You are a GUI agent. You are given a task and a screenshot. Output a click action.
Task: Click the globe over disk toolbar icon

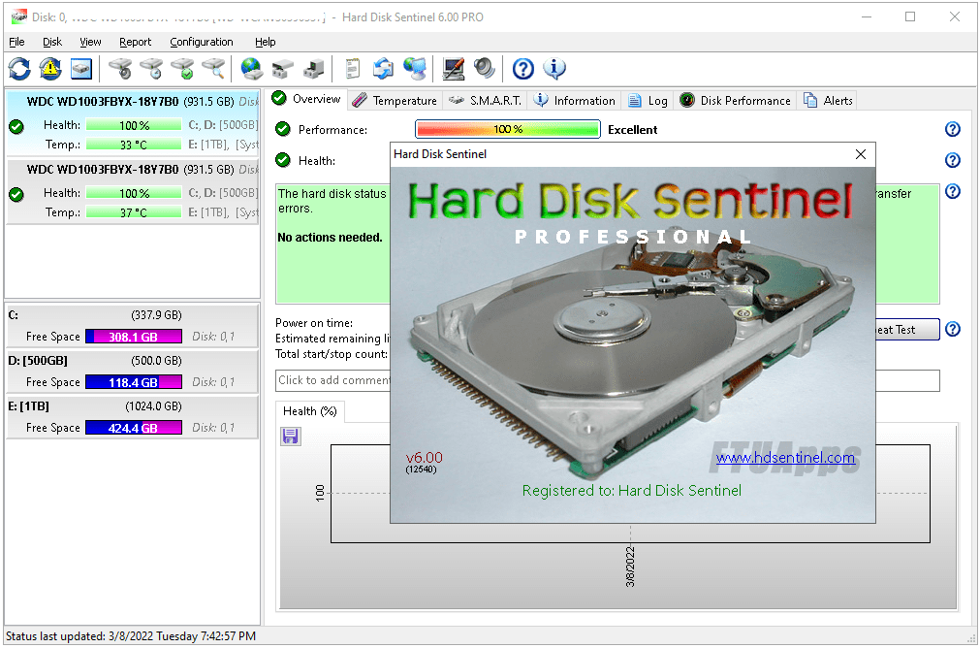tap(251, 69)
